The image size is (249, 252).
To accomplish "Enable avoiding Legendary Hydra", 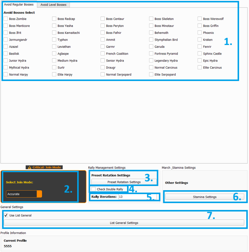I will point(151,61).
